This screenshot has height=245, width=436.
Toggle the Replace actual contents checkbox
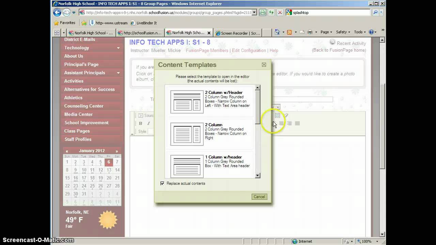click(x=162, y=183)
